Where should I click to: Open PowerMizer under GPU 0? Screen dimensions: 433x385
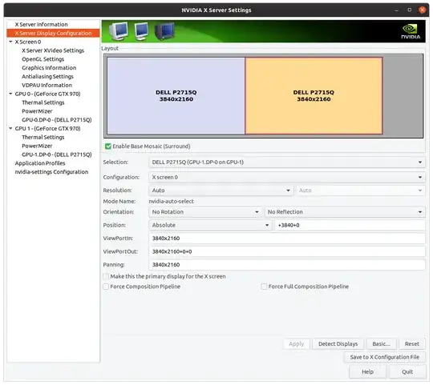(x=37, y=111)
